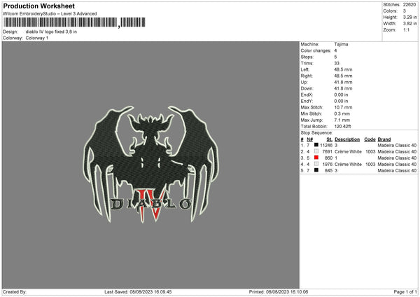The width and height of the screenshot is (420, 297).
Task: Click the black swatch beside stitch count 845
Action: point(316,170)
